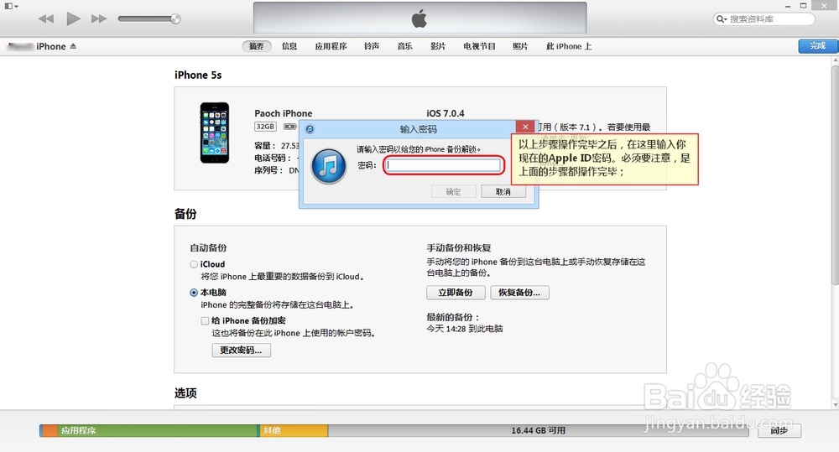Adjust the volume slider knob
This screenshot has height=452, width=839.
(175, 18)
